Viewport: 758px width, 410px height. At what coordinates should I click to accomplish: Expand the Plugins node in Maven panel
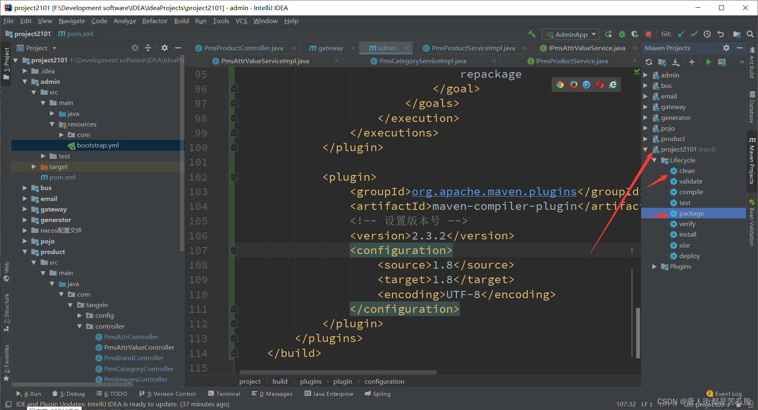(x=654, y=267)
